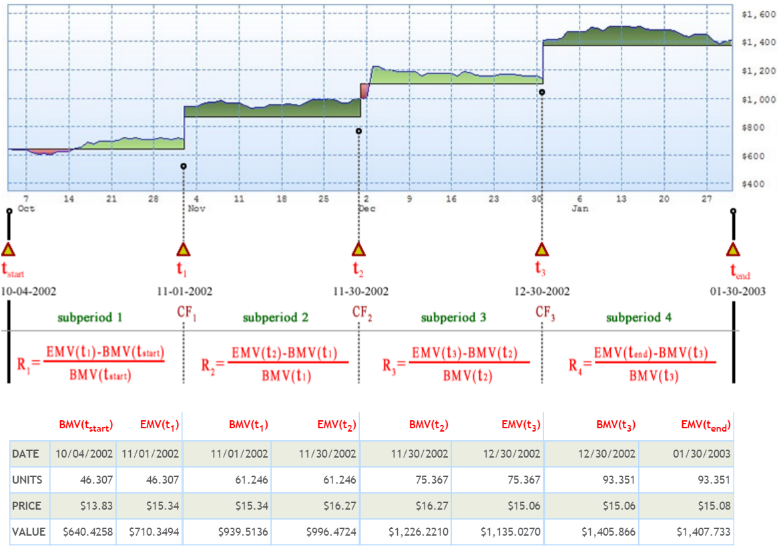Select the t_start triangle marker
Viewport: 779px width, 549px height.
7,249
